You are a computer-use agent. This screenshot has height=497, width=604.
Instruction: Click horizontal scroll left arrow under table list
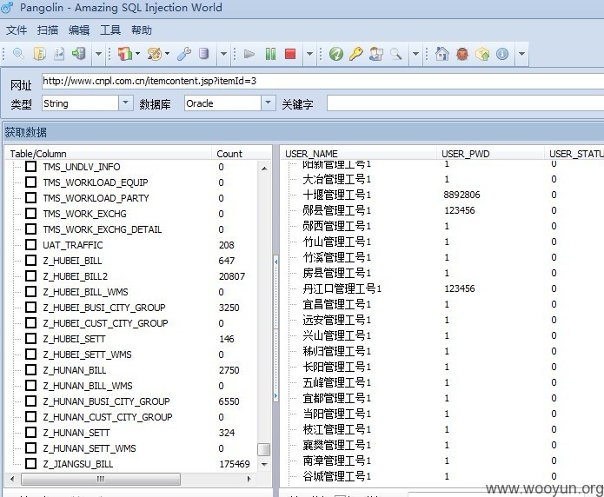pyautogui.click(x=12, y=479)
